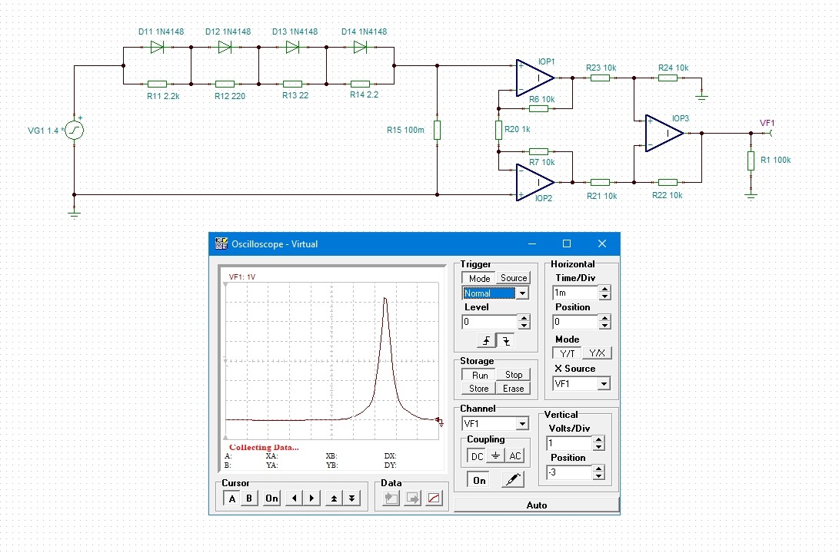Click the cursor jump-up double arrow
Viewport: 839px width, 553px height.
334,498
